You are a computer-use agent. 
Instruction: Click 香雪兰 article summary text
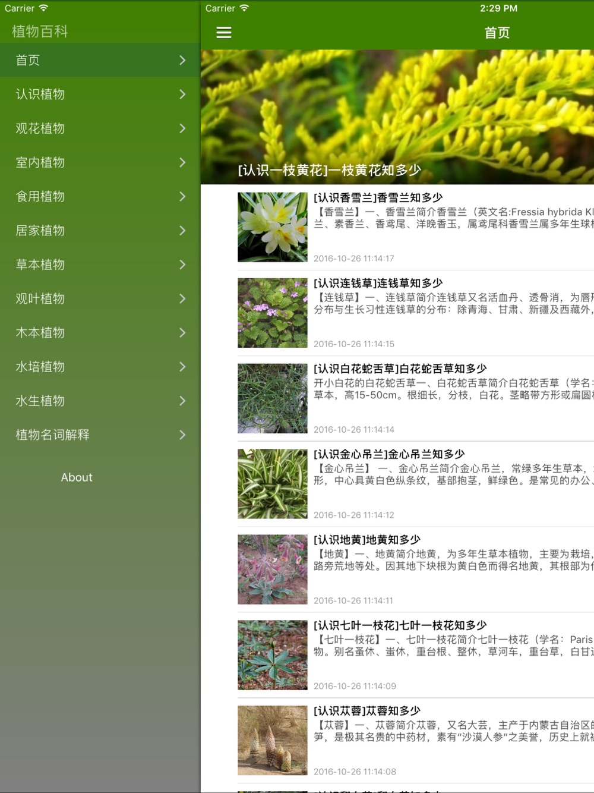pyautogui.click(x=454, y=218)
